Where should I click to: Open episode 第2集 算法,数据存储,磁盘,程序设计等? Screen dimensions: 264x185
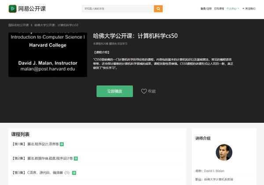pyautogui.click(x=42, y=159)
